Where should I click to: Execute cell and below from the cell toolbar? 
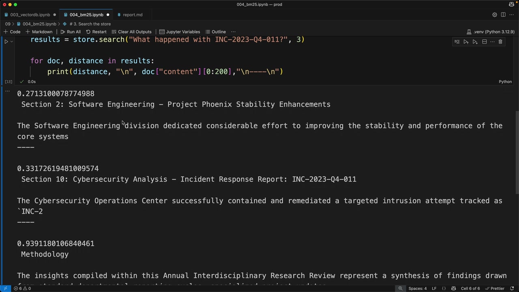tap(475, 42)
